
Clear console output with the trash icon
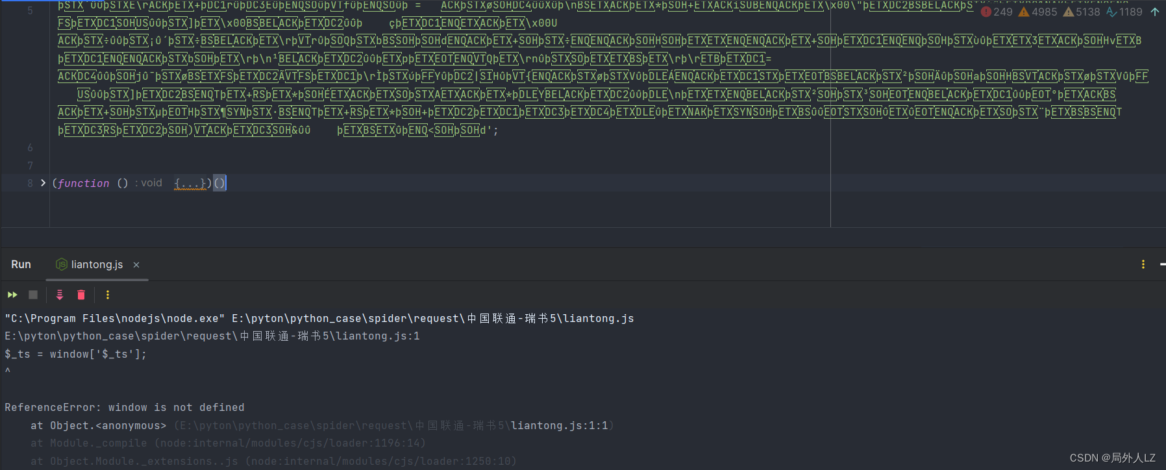pos(81,295)
